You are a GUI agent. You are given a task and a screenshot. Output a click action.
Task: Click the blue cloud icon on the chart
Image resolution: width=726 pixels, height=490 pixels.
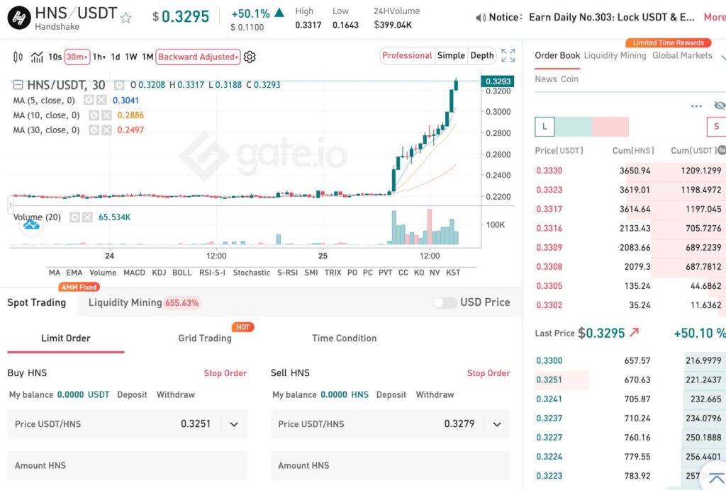(x=31, y=225)
